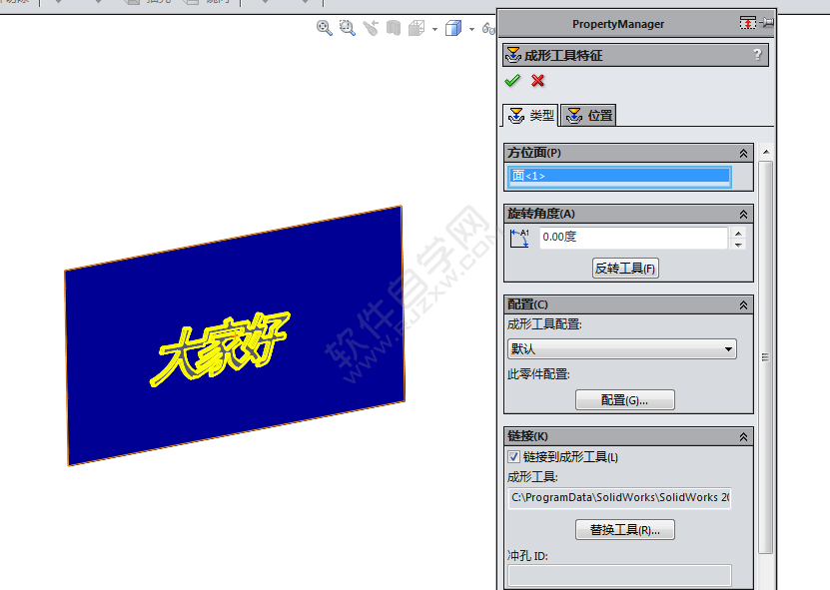Click the forming tool icon beside 成形工具特征

tap(512, 55)
